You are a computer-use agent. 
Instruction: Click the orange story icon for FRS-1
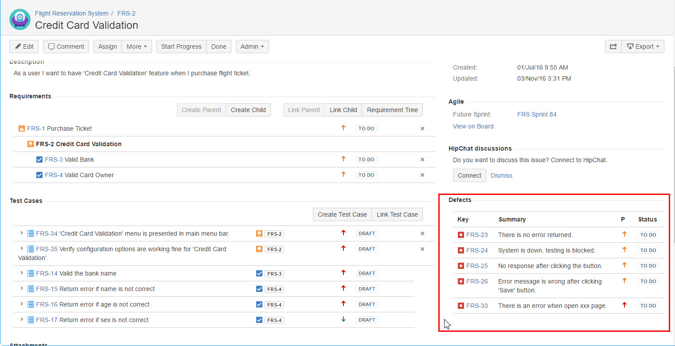[21, 128]
